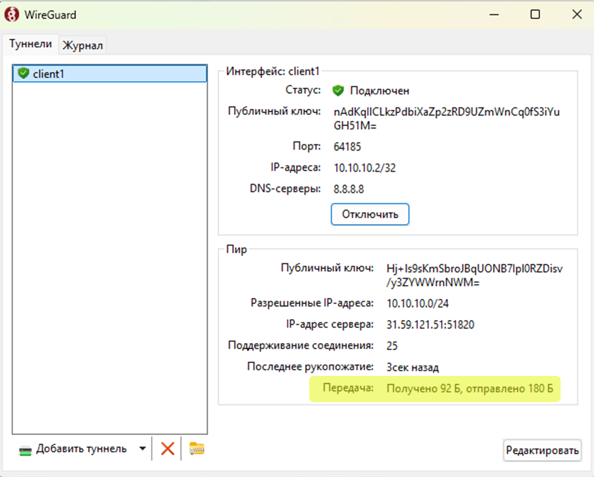Viewport: 594px width, 477px height.
Task: Close the WireGuard window
Action: (577, 14)
